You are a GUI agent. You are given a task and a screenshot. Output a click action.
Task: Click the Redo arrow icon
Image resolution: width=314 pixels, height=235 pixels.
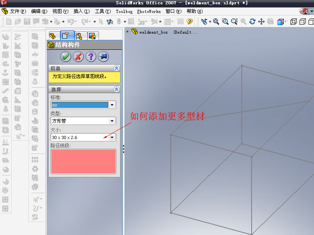pyautogui.click(x=85, y=22)
